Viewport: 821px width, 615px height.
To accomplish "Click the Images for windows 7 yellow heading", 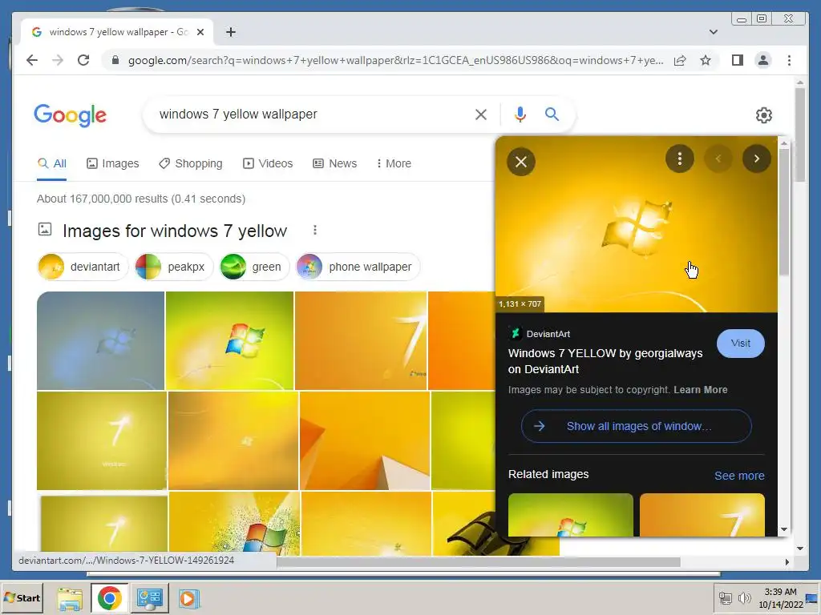I will tap(174, 231).
